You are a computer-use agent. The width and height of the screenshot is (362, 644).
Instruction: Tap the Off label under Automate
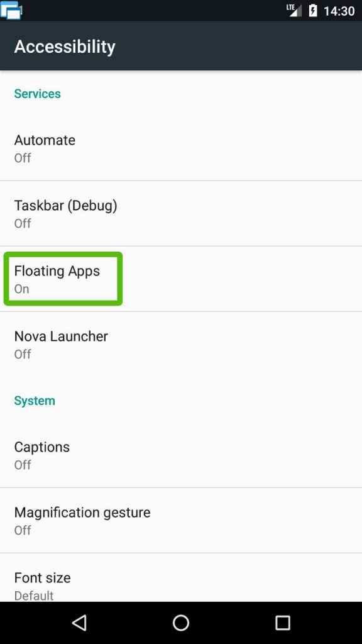tap(23, 158)
